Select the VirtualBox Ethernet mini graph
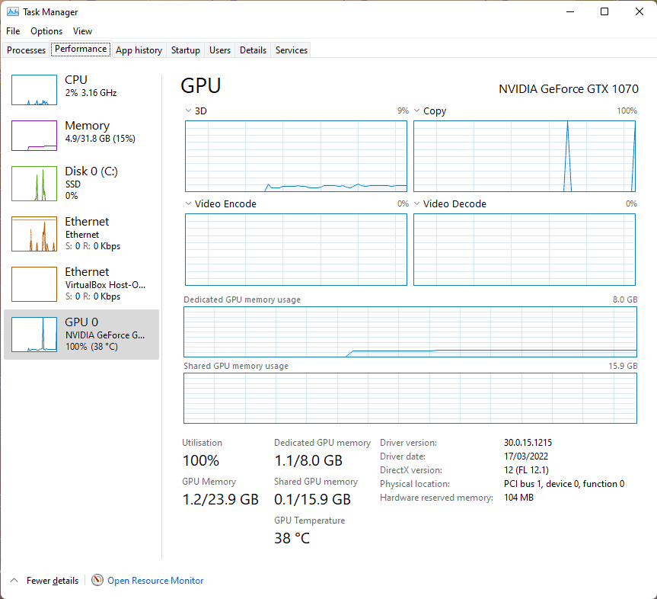The width and height of the screenshot is (657, 599). coord(34,284)
